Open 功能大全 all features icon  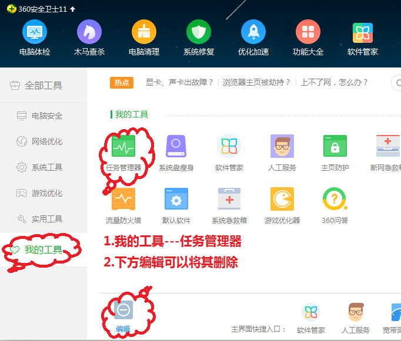308,32
